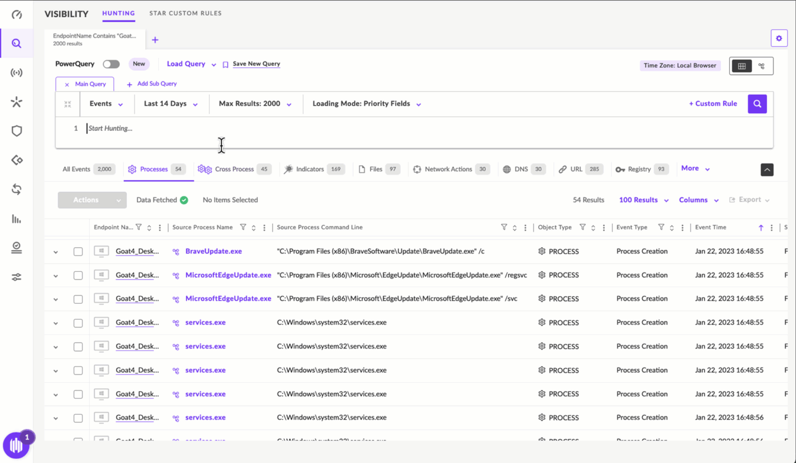
Task: Select the Network Actions tab
Action: coord(448,169)
